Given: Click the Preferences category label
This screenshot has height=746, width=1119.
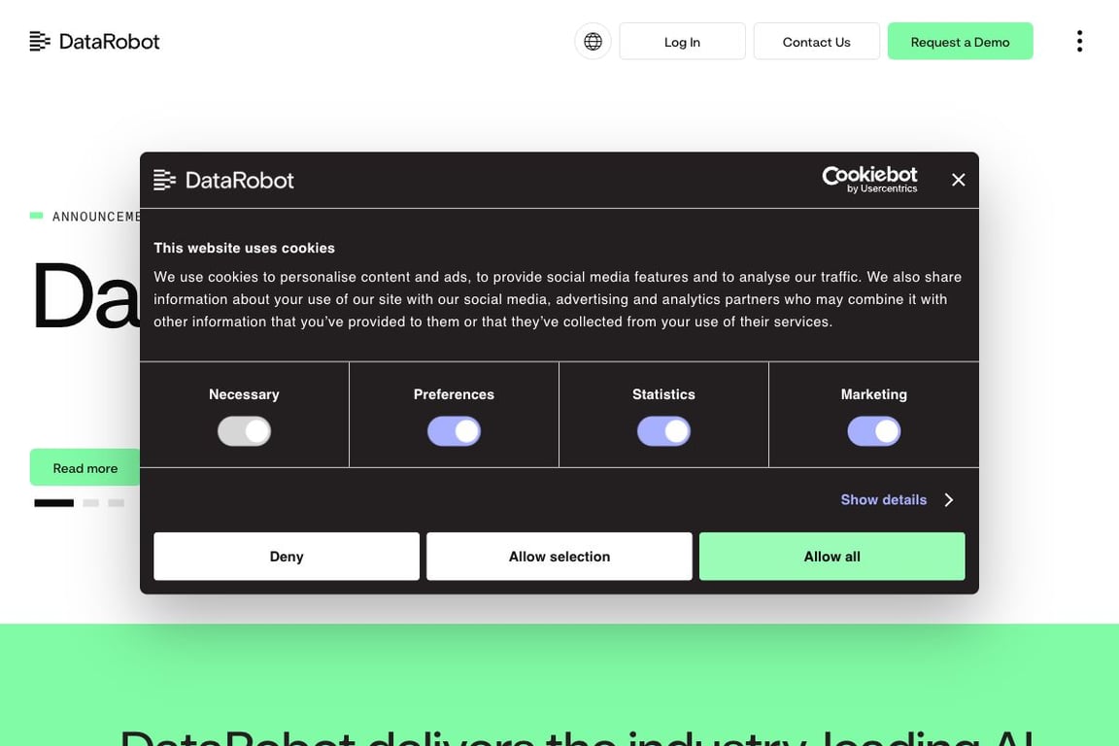Looking at the screenshot, I should tap(454, 394).
